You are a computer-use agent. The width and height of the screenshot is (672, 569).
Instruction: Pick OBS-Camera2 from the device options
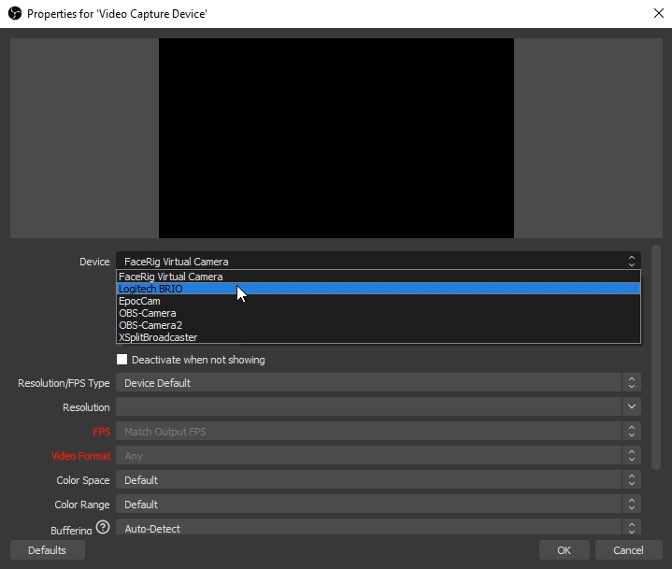point(150,325)
